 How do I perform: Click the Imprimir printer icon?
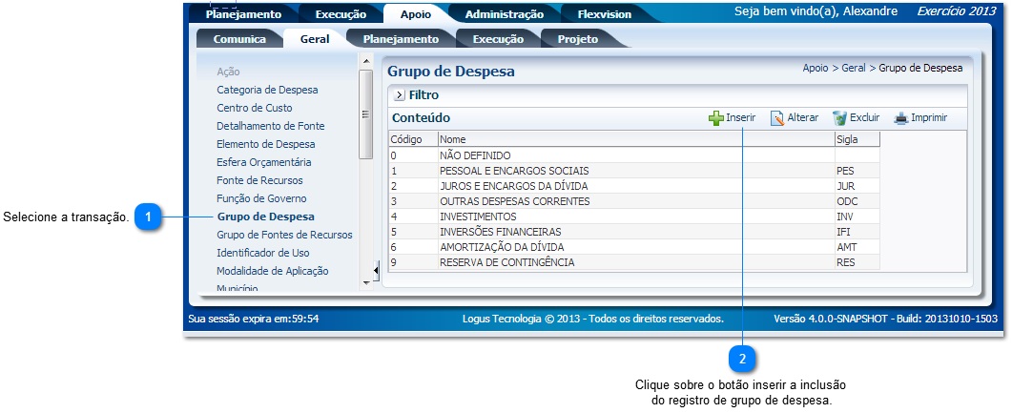point(901,118)
